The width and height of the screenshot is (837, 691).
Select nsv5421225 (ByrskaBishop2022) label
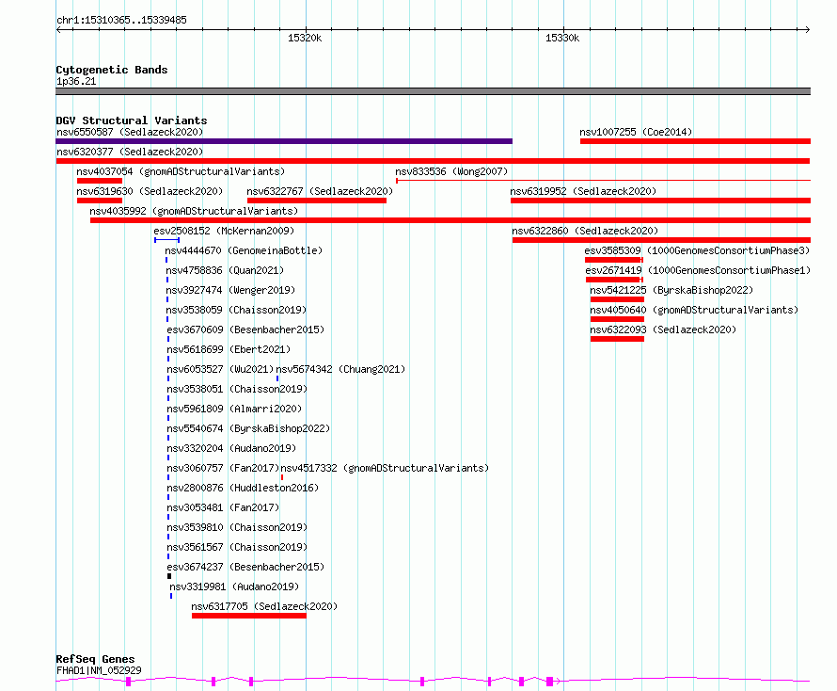[671, 290]
